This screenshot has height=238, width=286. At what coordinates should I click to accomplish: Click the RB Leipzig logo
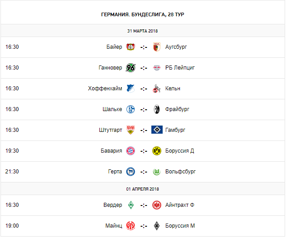click(157, 68)
